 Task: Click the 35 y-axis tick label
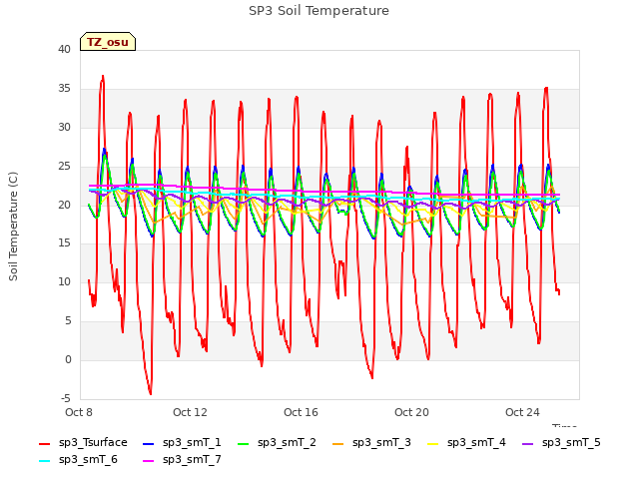pos(64,89)
